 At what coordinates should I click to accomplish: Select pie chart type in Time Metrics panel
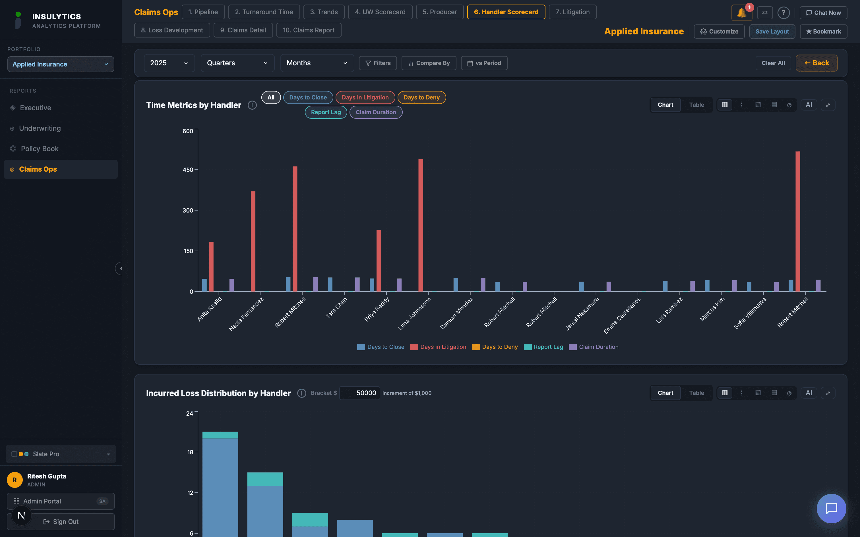pos(789,105)
